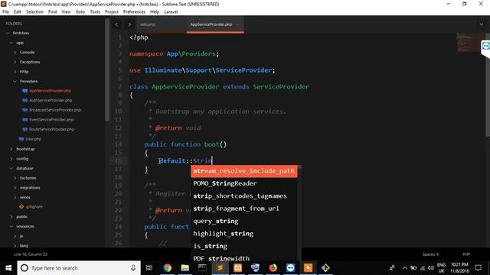This screenshot has height=275, width=490.
Task: Expand the bootstrap folder
Action: pos(11,149)
